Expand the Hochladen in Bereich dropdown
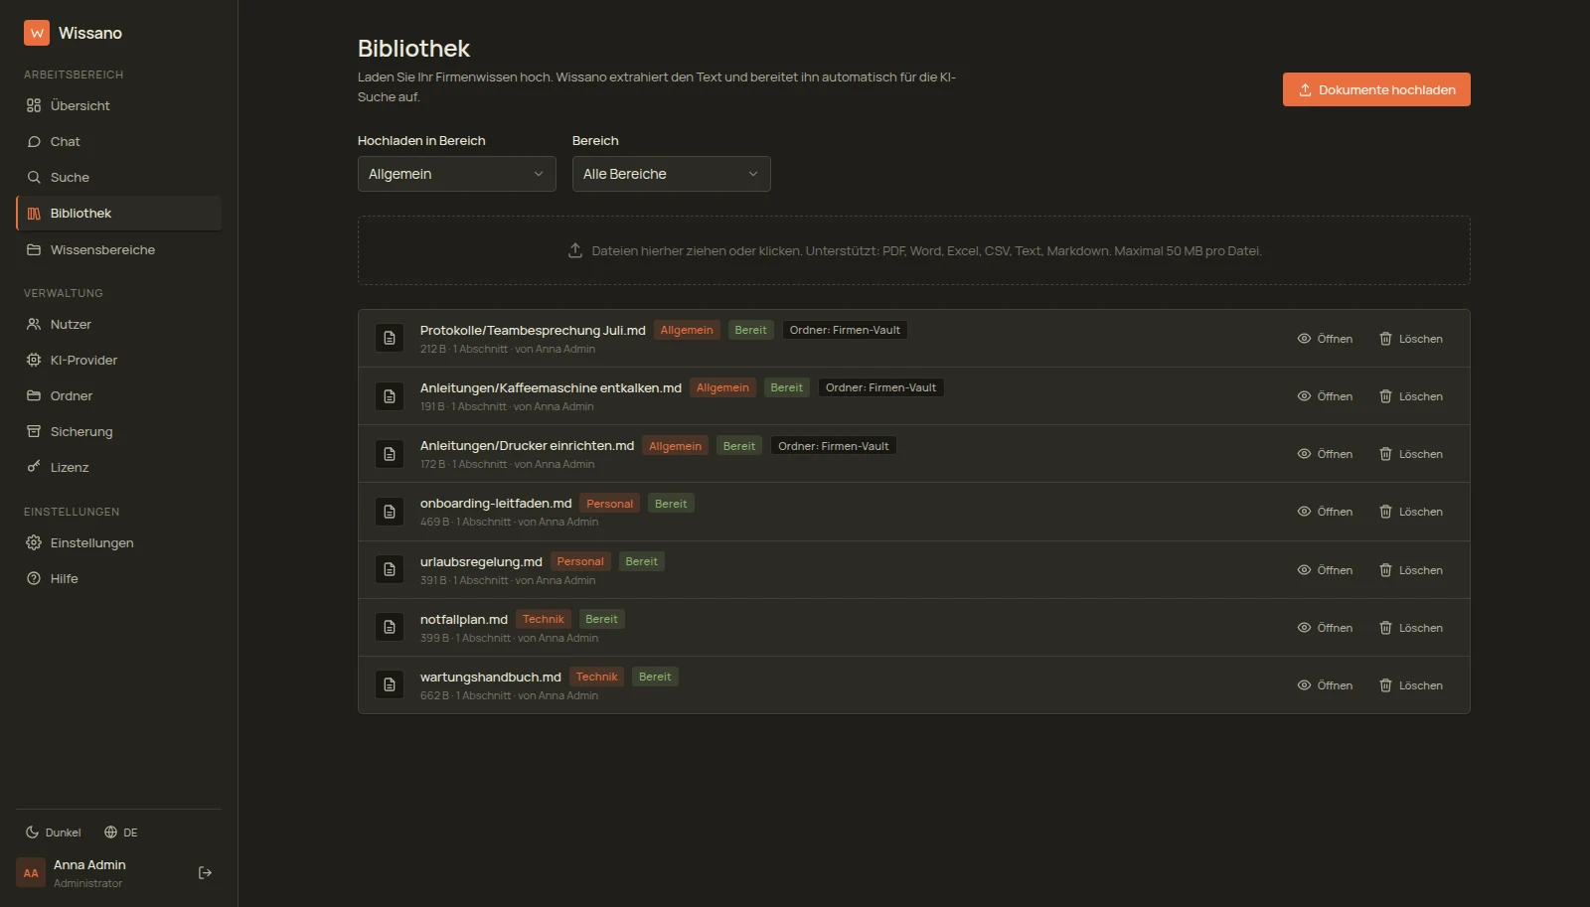 click(456, 174)
